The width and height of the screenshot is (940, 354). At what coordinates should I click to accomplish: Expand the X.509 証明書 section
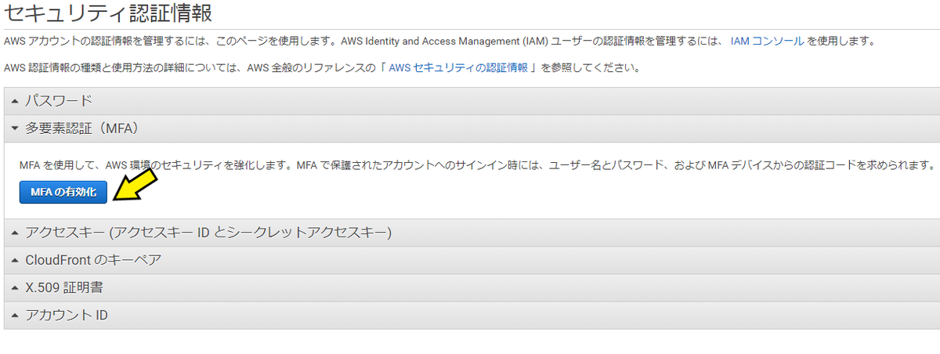tap(472, 287)
